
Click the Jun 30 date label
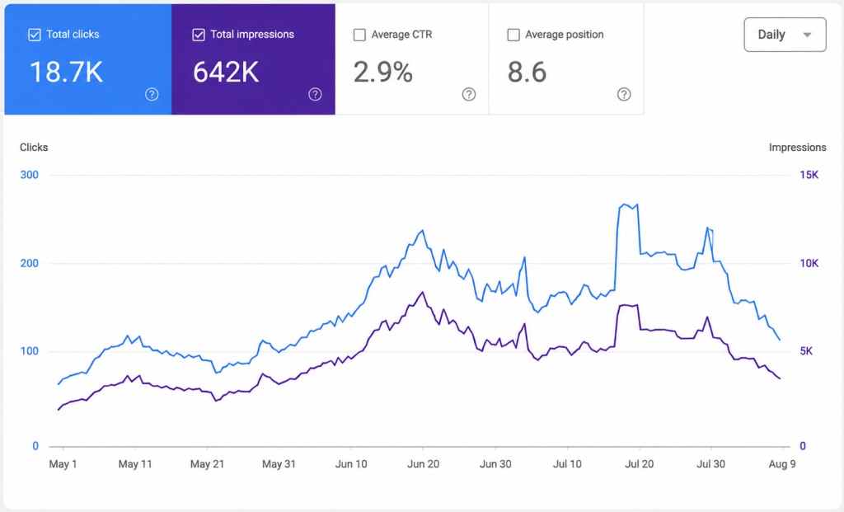point(495,464)
